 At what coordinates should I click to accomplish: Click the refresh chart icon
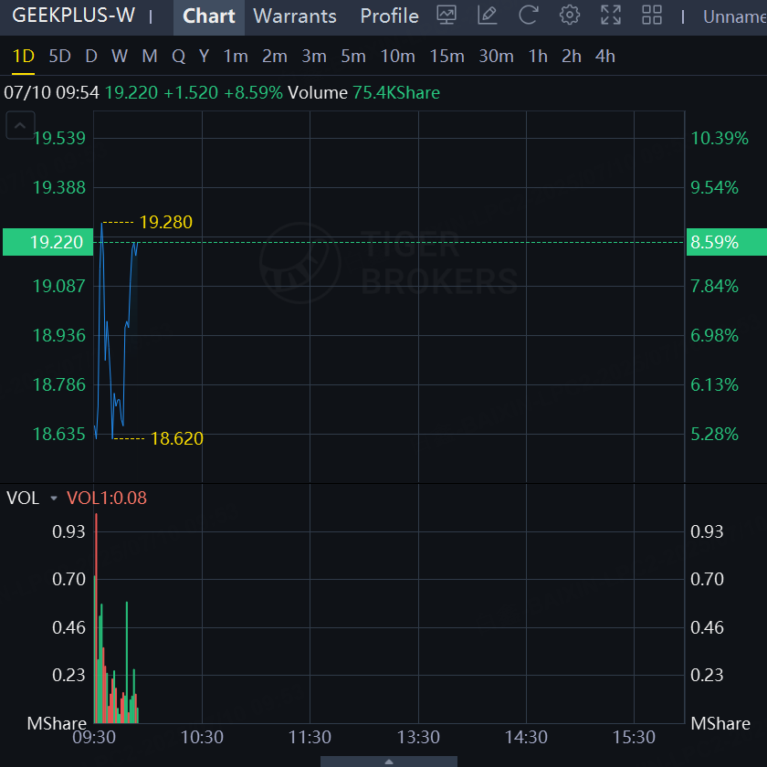(529, 16)
